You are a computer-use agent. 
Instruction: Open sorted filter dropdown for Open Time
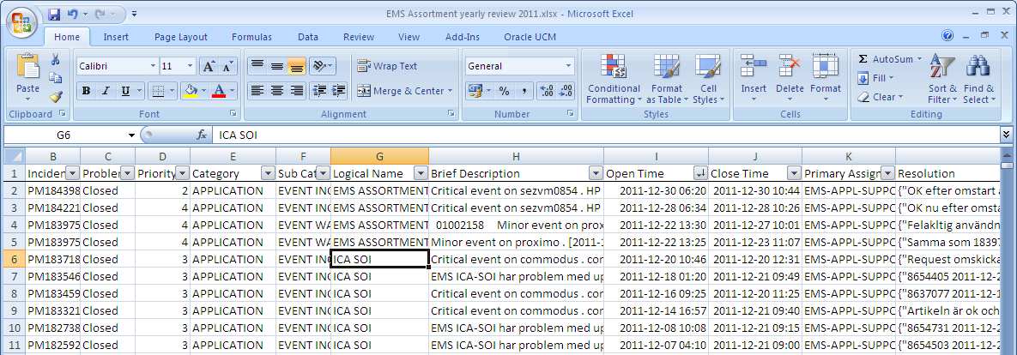point(699,173)
